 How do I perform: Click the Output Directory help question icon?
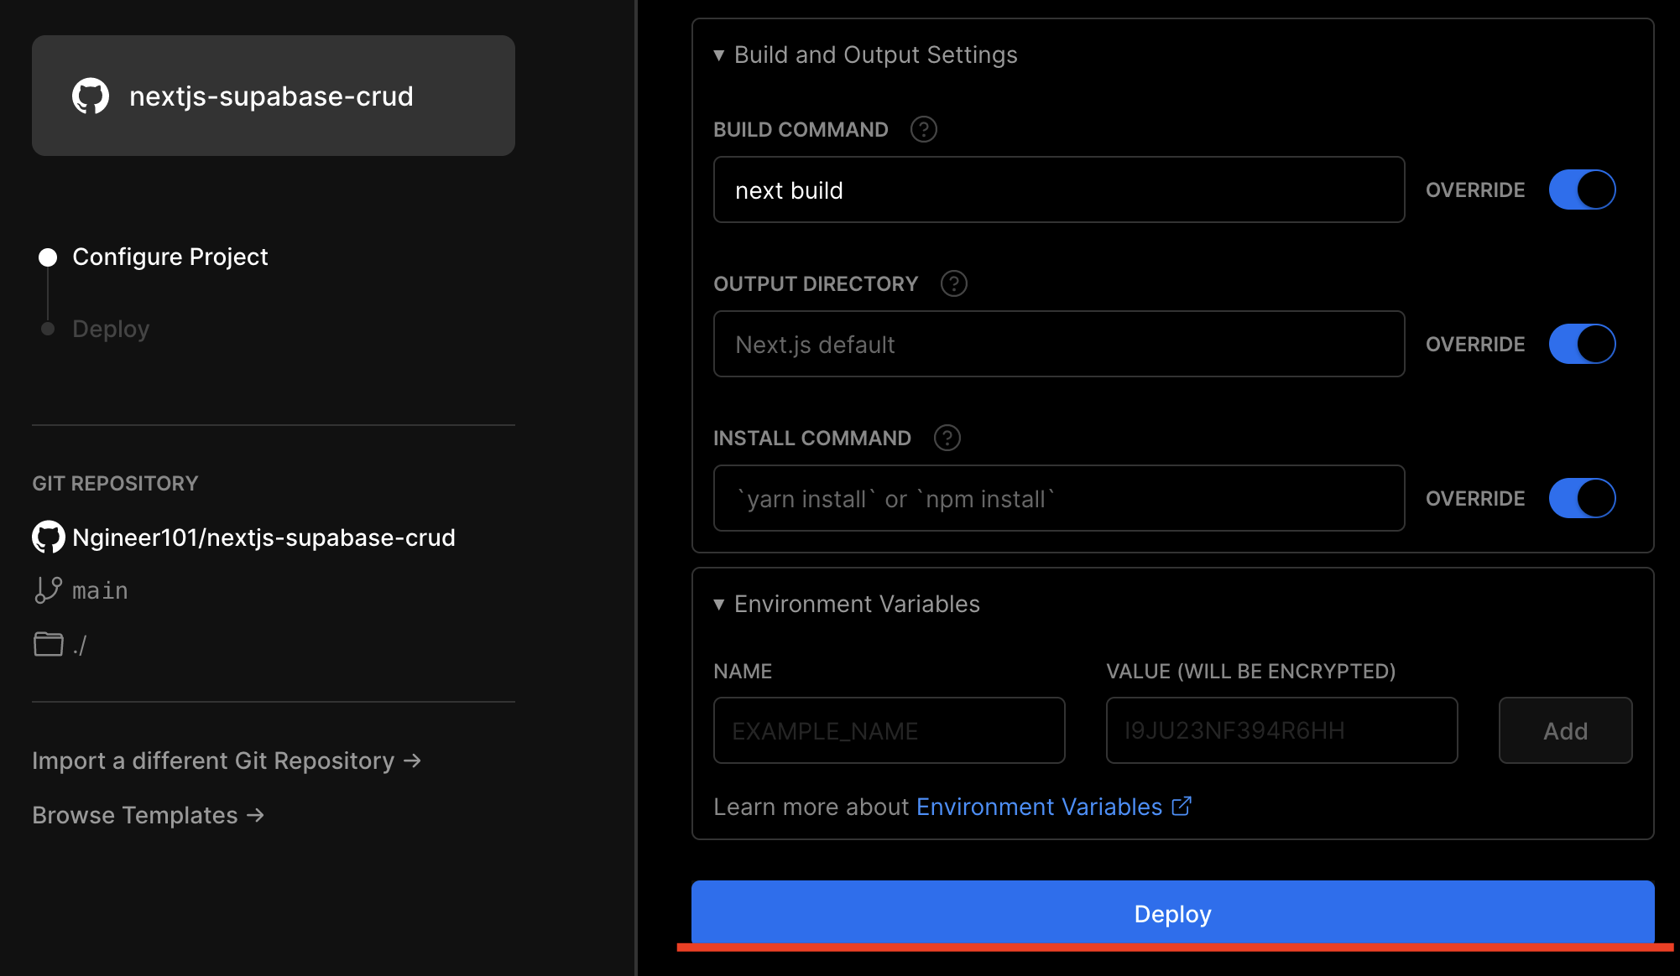pos(953,283)
